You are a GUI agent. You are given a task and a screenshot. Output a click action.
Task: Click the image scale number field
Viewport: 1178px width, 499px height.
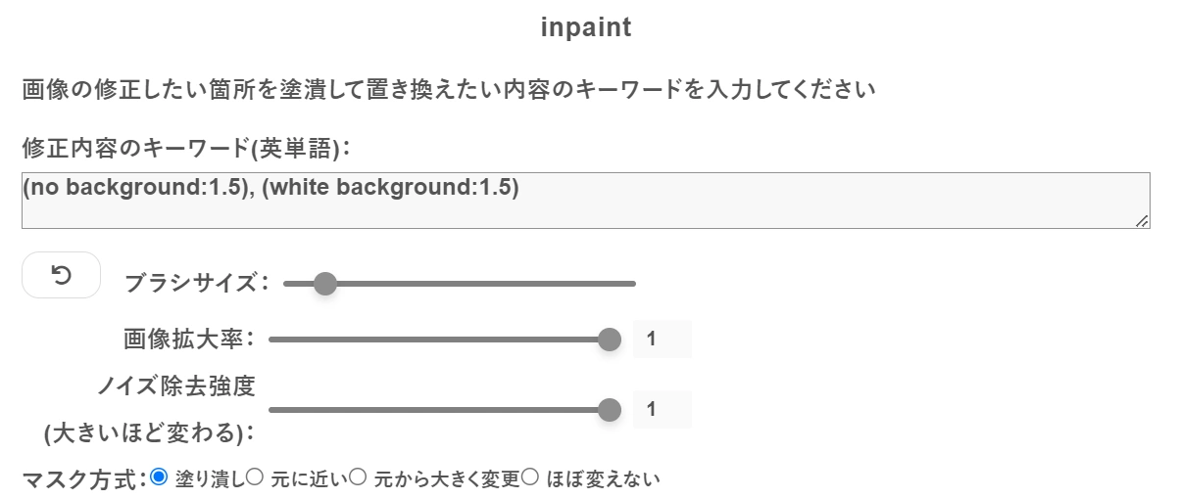(x=662, y=340)
